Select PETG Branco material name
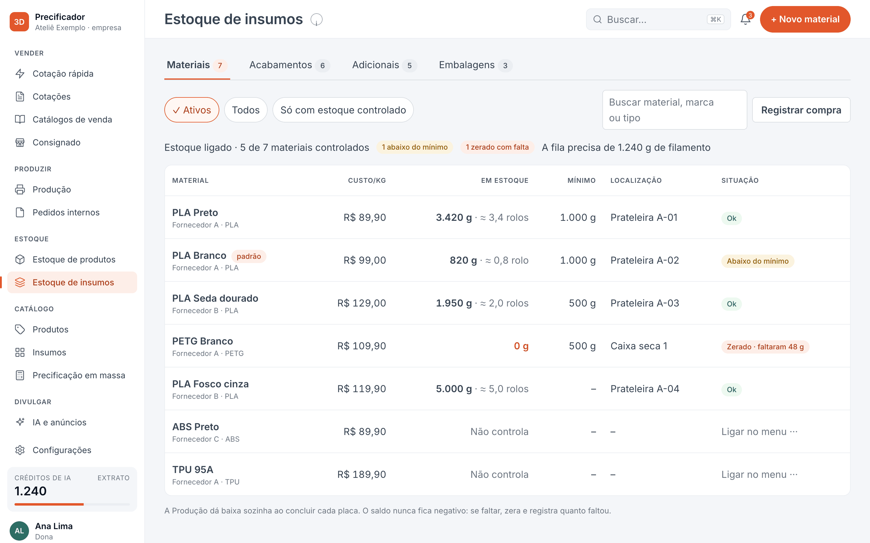This screenshot has width=870, height=543. click(x=202, y=341)
